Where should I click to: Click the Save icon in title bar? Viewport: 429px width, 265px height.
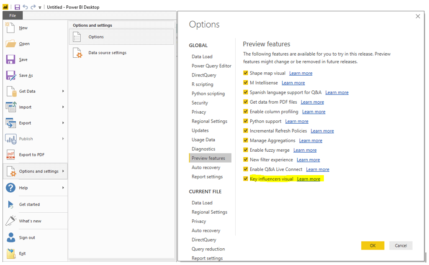pos(17,7)
